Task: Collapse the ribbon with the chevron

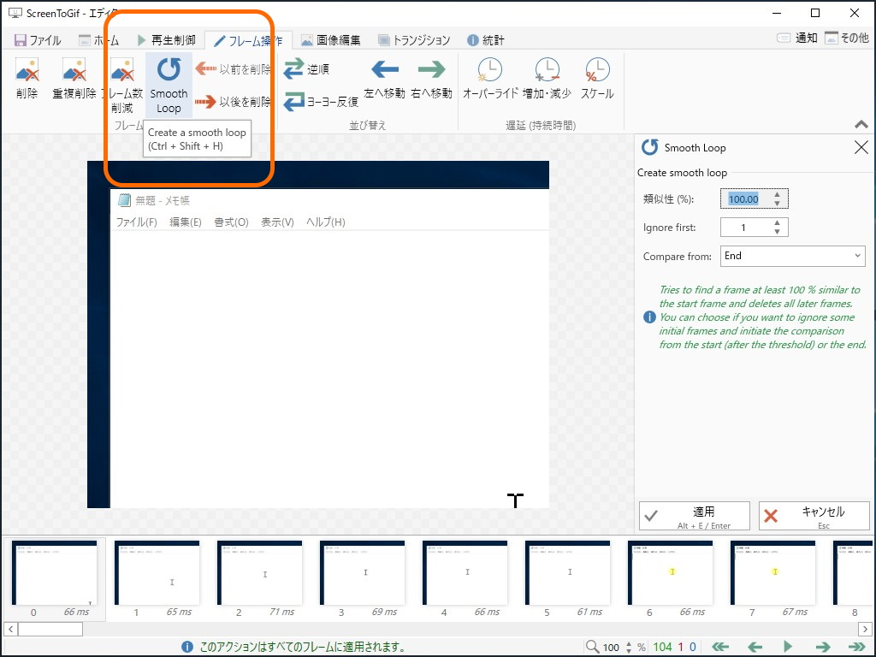Action: (861, 125)
